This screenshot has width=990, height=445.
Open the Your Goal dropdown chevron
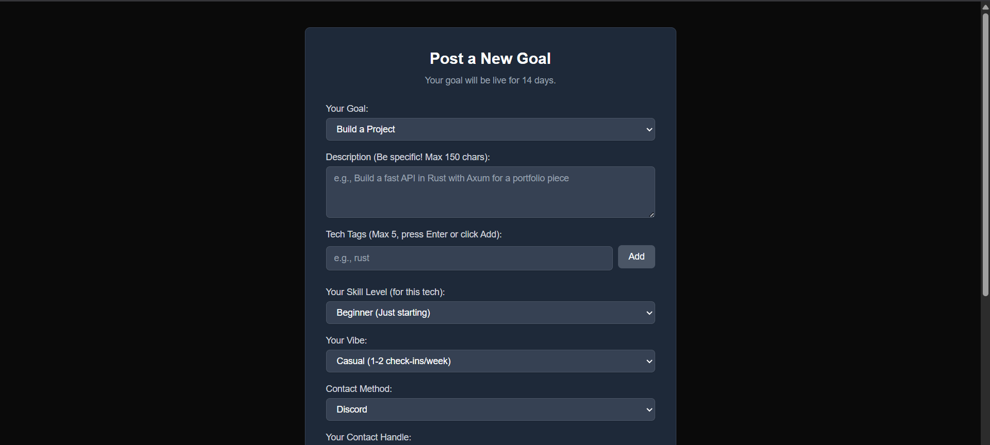[649, 129]
